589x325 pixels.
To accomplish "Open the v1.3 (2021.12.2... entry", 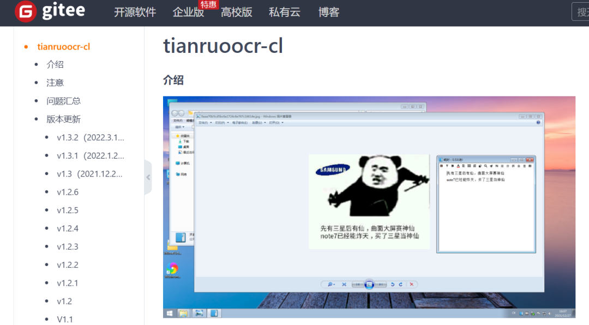I will (89, 174).
